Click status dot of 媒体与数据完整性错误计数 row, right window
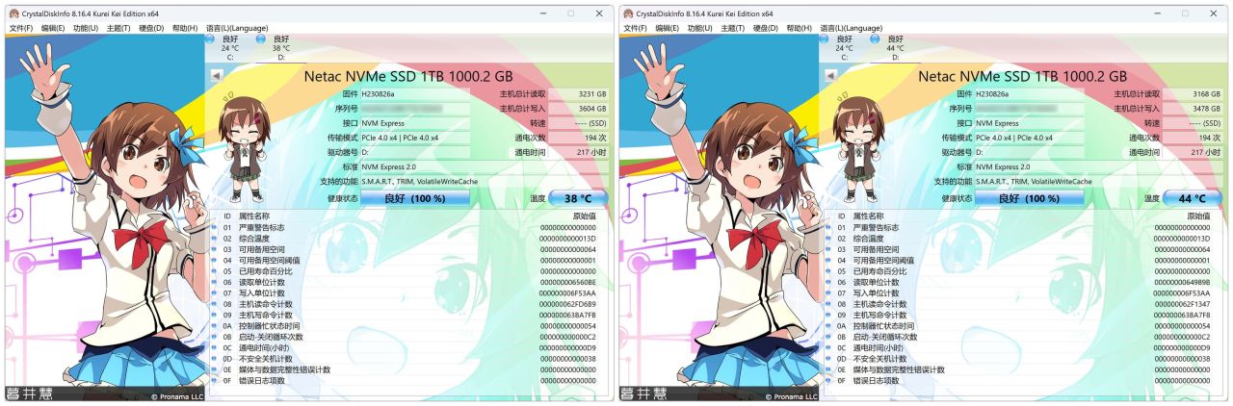Screen dimensions: 1233x406 click(x=828, y=369)
